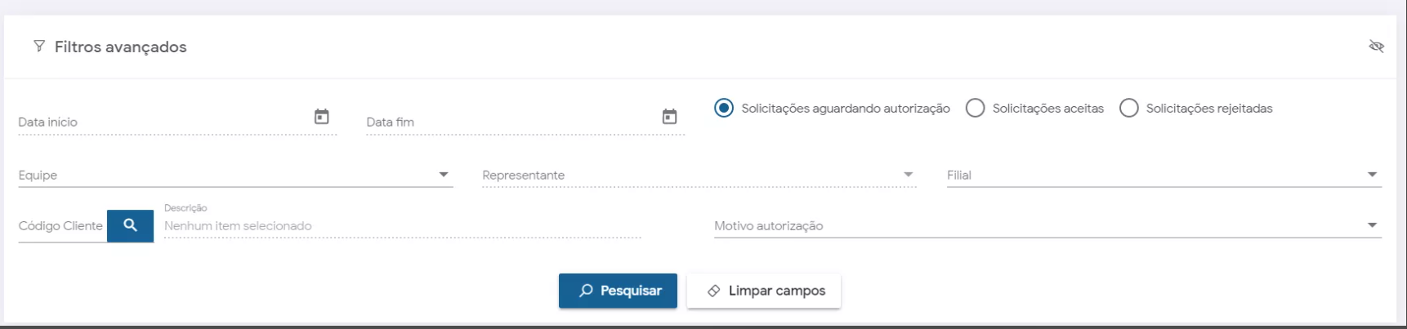Click the funnel icon beside Filtros avançados
Viewport: 1407px width, 329px height.
tap(38, 47)
